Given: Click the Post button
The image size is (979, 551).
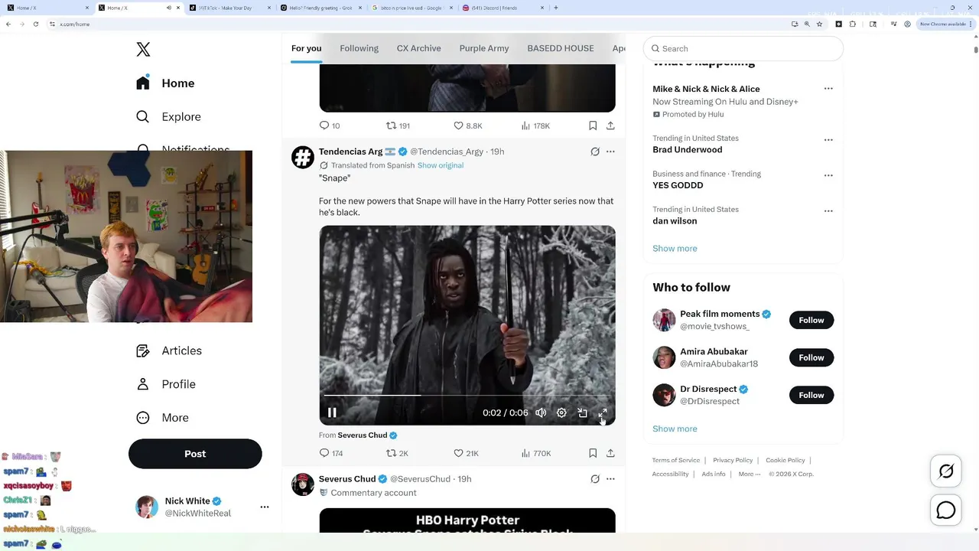Looking at the screenshot, I should tap(195, 454).
